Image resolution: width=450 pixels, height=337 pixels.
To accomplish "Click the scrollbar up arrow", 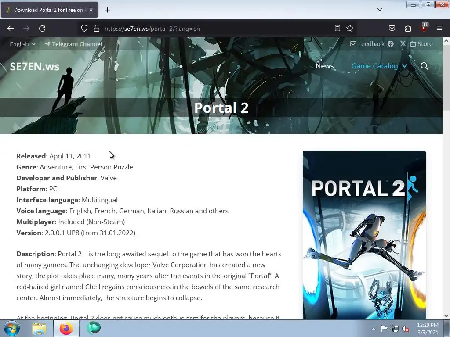I will pyautogui.click(x=446, y=41).
